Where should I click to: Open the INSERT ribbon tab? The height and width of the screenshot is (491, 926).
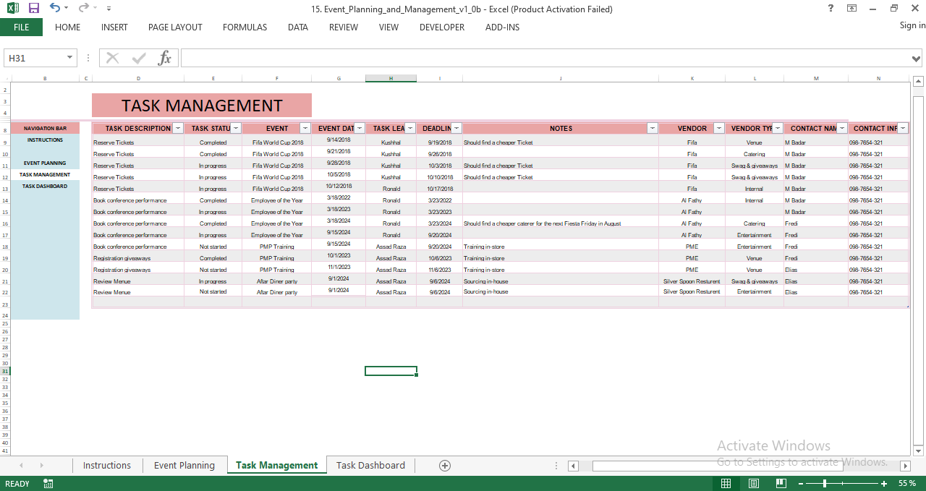pyautogui.click(x=114, y=27)
